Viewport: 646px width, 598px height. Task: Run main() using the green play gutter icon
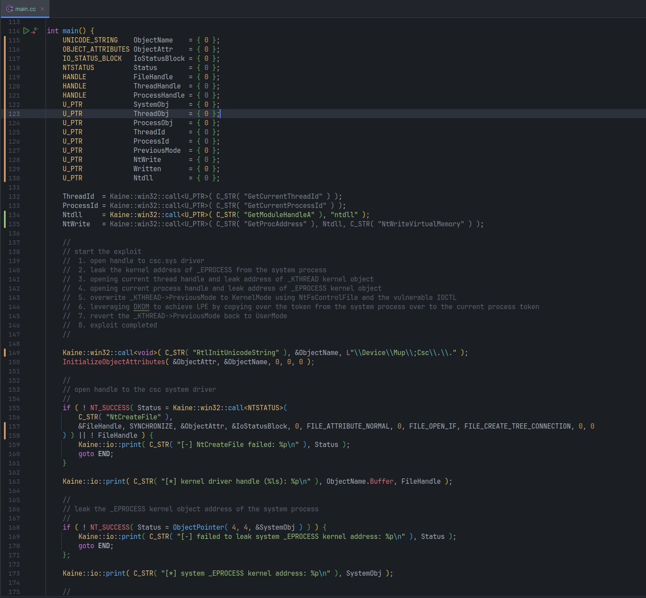coord(26,31)
